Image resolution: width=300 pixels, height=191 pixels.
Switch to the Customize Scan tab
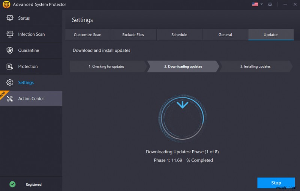click(x=88, y=35)
